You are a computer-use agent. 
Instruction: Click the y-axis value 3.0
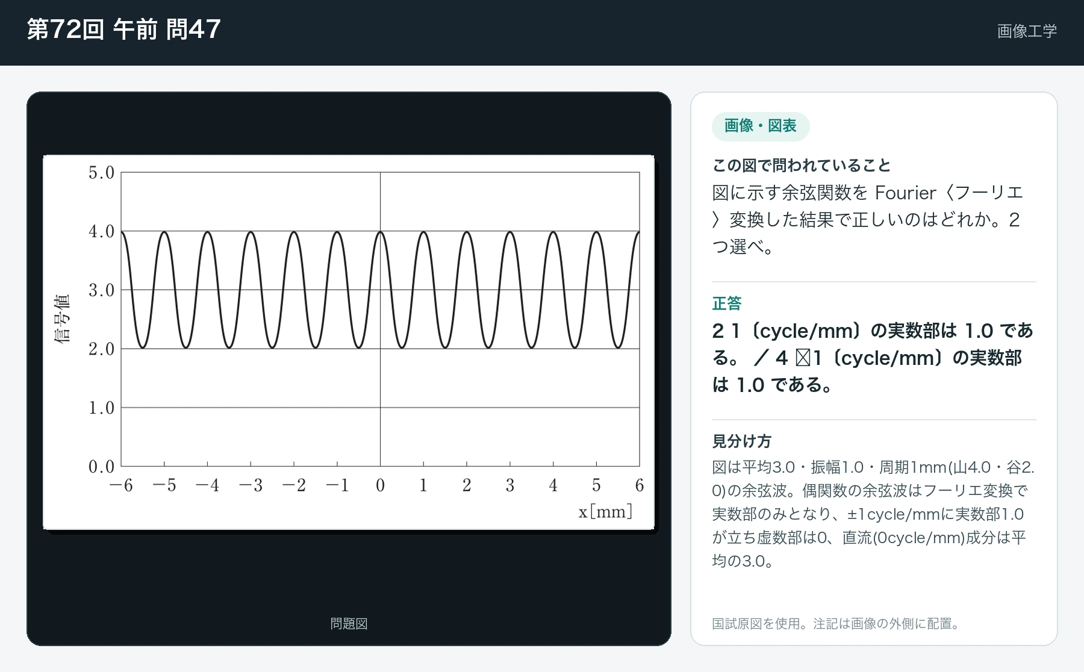(101, 290)
